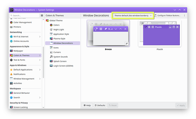This screenshot has width=196, height=119.
Task: Go to Online Accounts settings
Action: [x=25, y=41]
